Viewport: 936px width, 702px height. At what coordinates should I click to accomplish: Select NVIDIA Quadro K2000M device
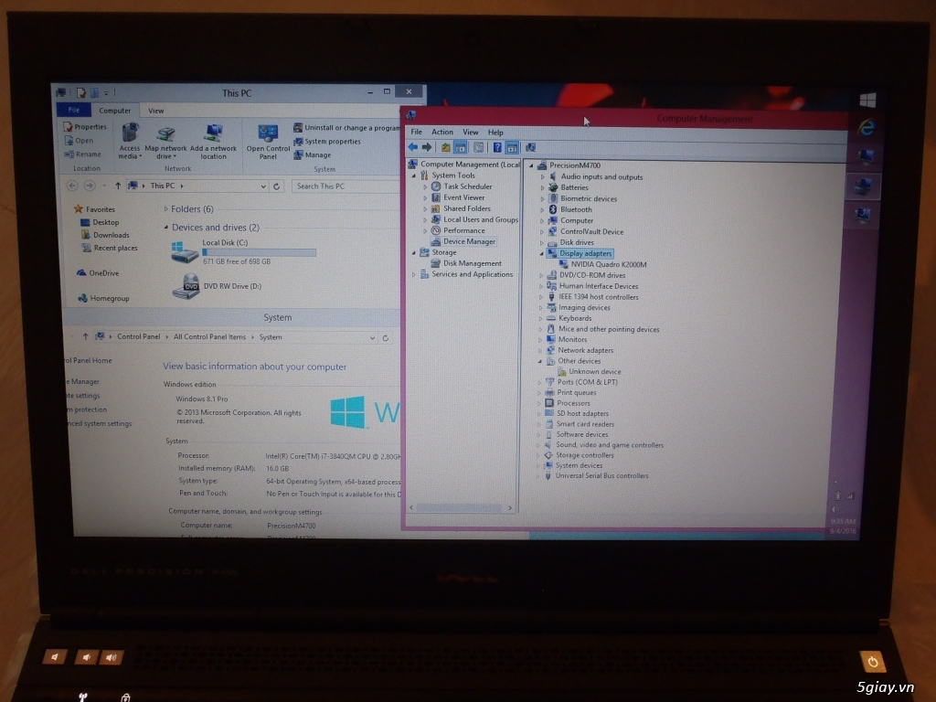(x=608, y=264)
